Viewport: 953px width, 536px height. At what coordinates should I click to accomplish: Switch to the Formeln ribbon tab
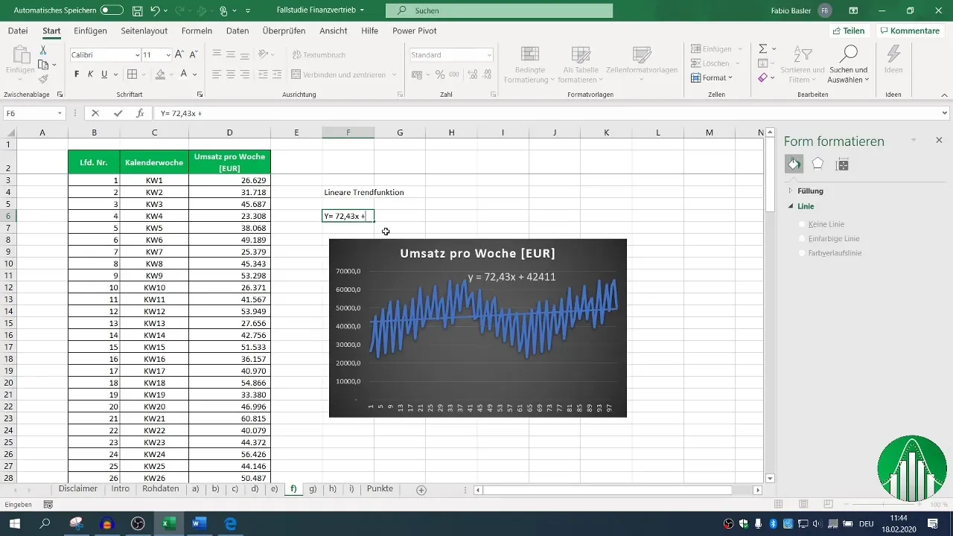pos(197,31)
